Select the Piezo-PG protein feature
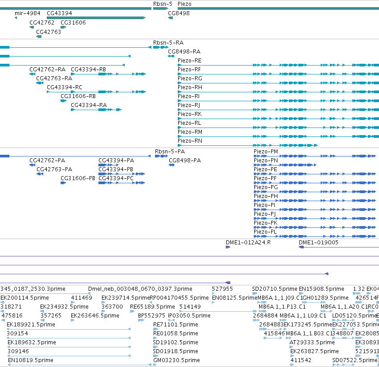 315,192
